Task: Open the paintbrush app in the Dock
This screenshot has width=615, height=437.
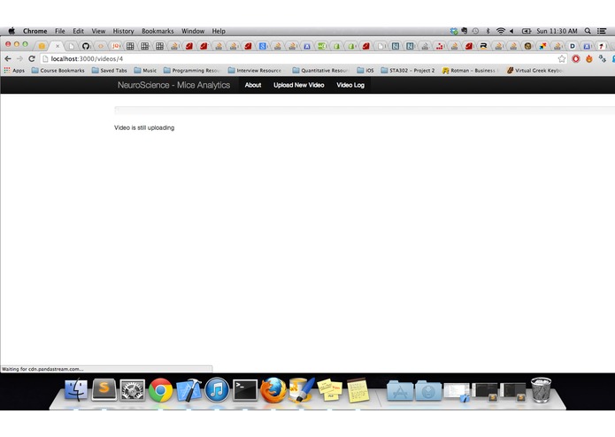Action: pos(301,390)
